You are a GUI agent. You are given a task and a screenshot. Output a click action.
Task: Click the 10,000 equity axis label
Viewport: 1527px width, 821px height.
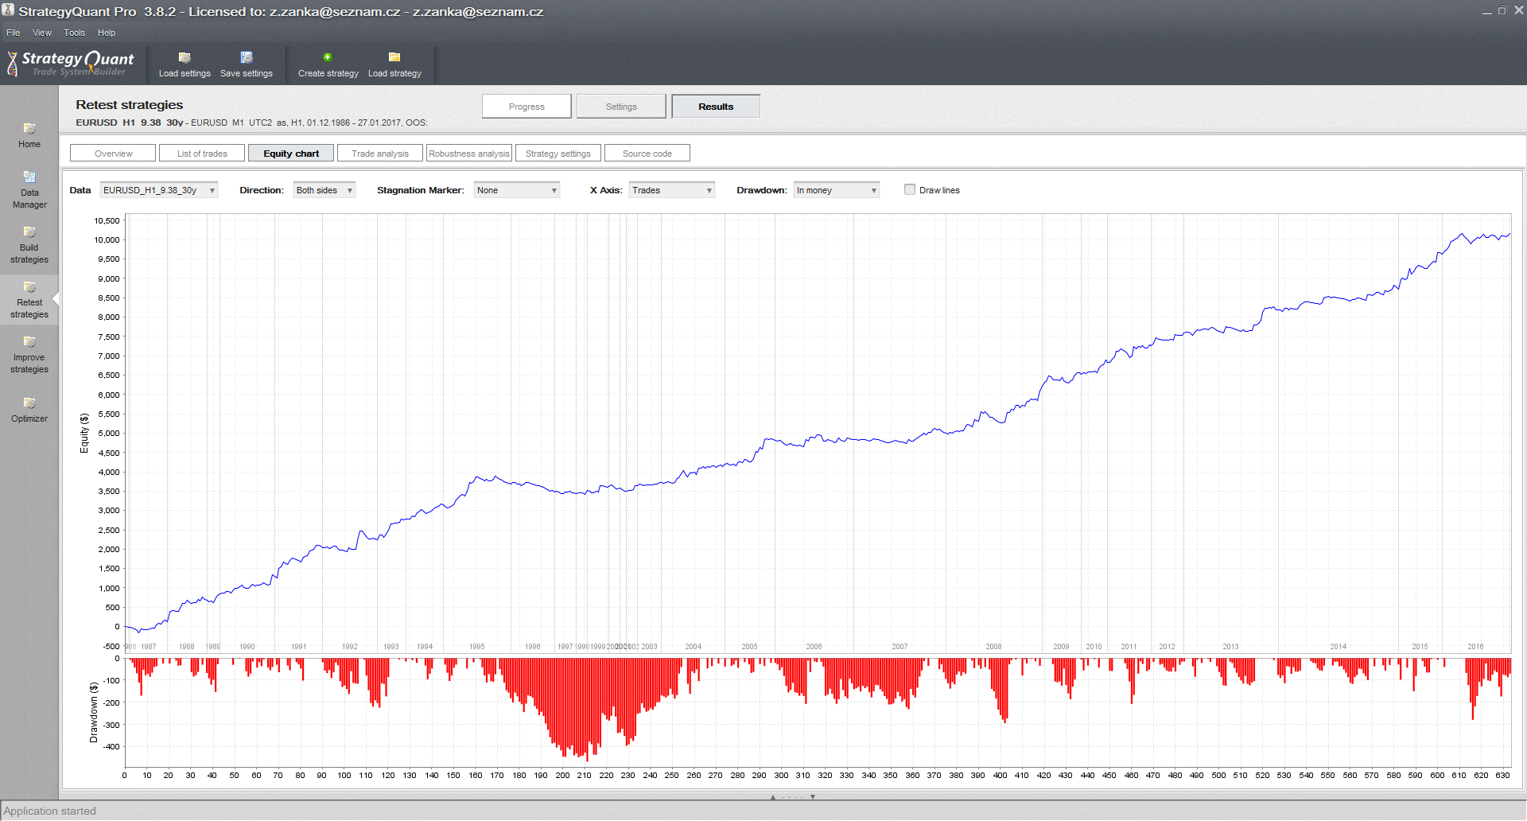click(x=107, y=240)
